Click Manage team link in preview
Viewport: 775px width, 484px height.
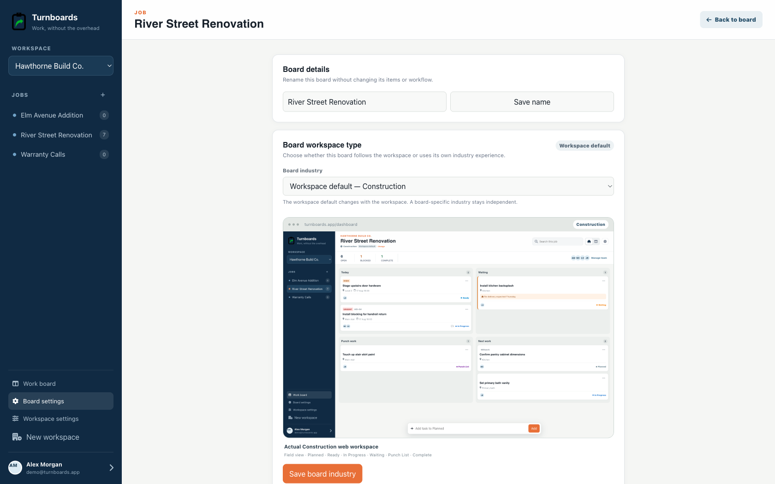click(599, 258)
